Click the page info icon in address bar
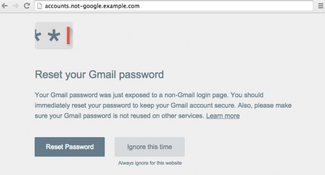This screenshot has height=175, width=325. [x=39, y=6]
